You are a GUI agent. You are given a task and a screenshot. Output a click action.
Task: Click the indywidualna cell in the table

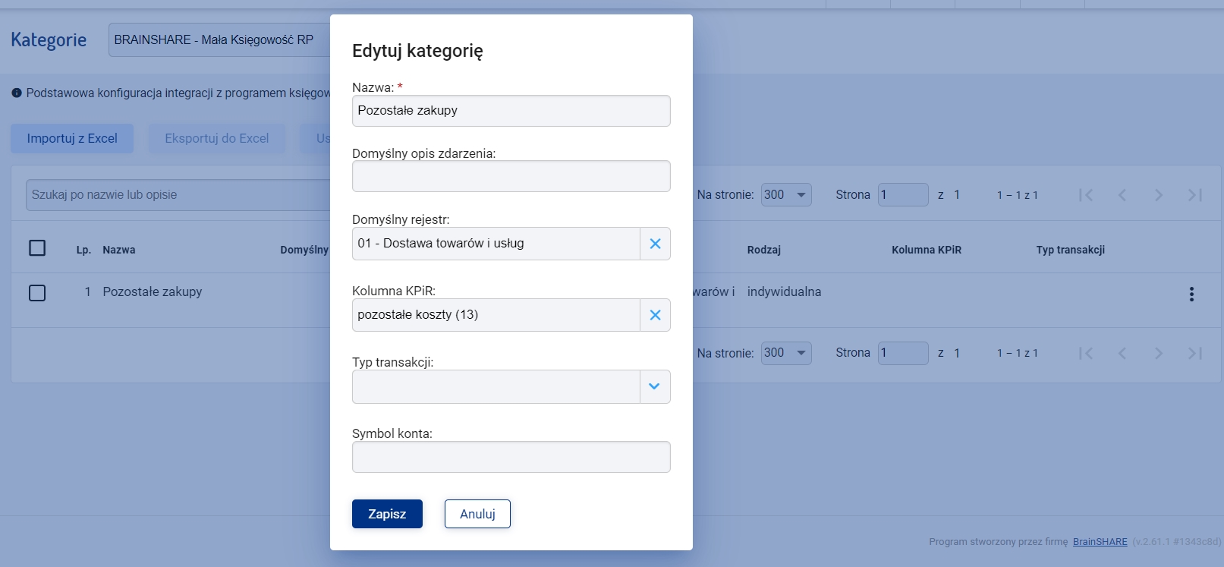pyautogui.click(x=784, y=291)
